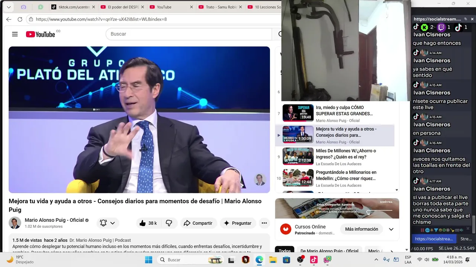Open the weather widget showing 19°C

20,260
